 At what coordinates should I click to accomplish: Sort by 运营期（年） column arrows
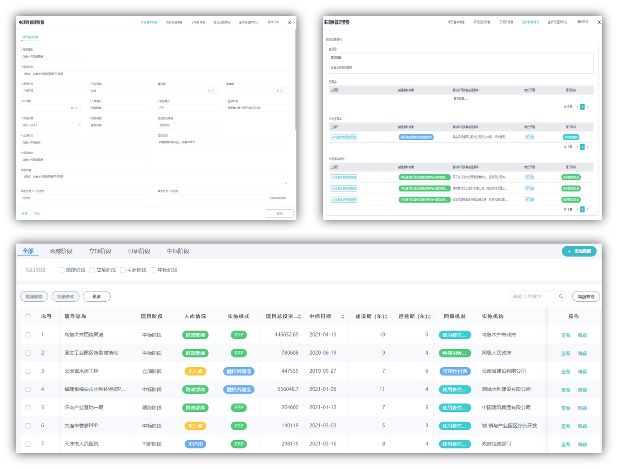429,317
